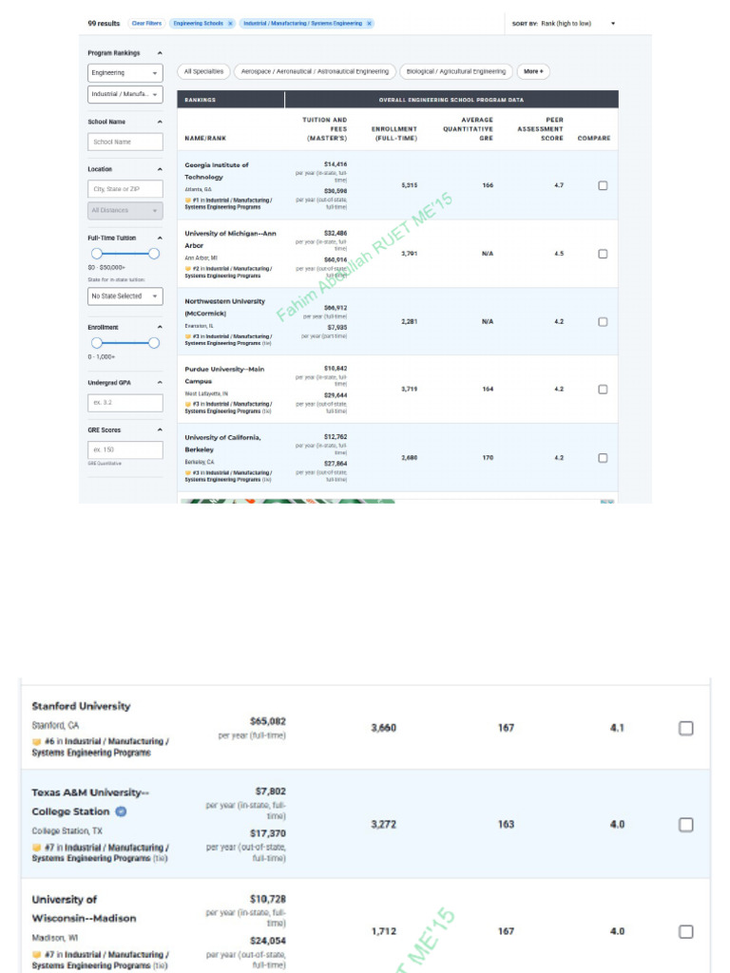The height and width of the screenshot is (973, 730).
Task: Open the University of Michigan--Ann Arbor link
Action: [x=230, y=239]
